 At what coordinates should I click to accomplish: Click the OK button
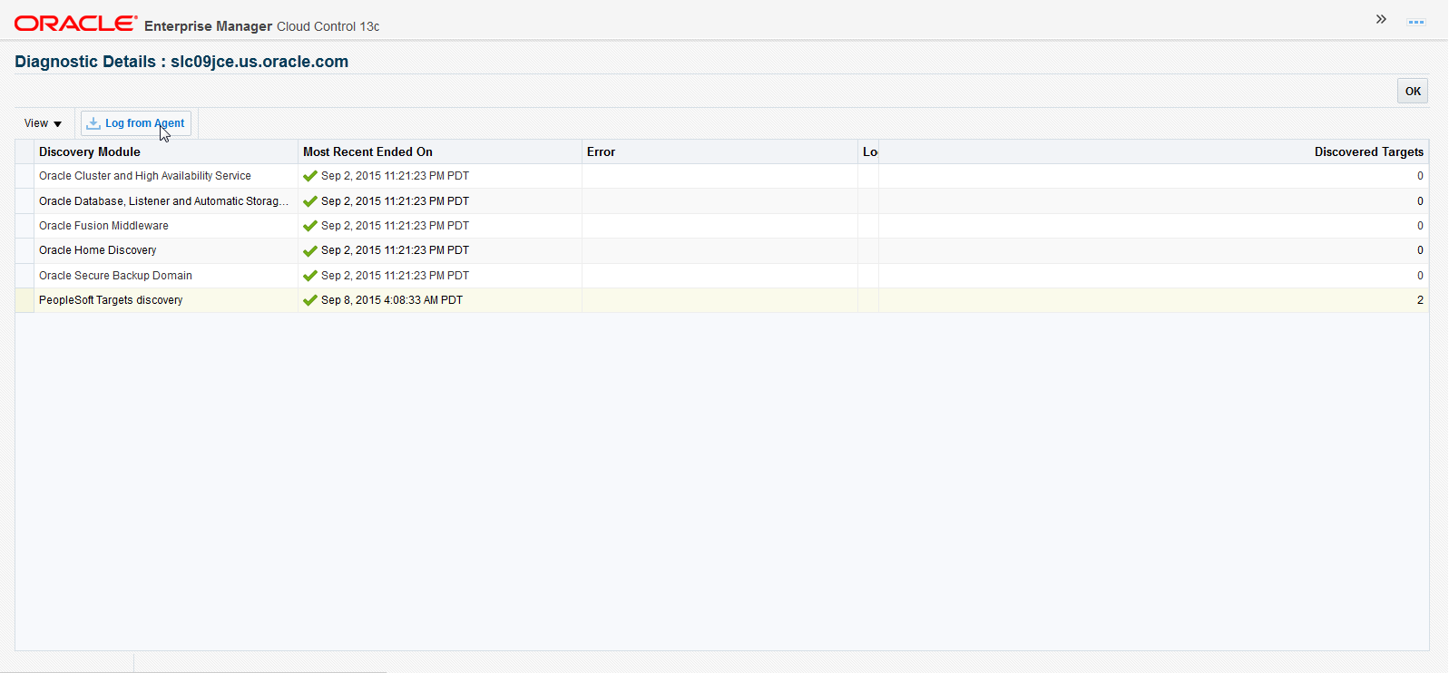(1413, 91)
